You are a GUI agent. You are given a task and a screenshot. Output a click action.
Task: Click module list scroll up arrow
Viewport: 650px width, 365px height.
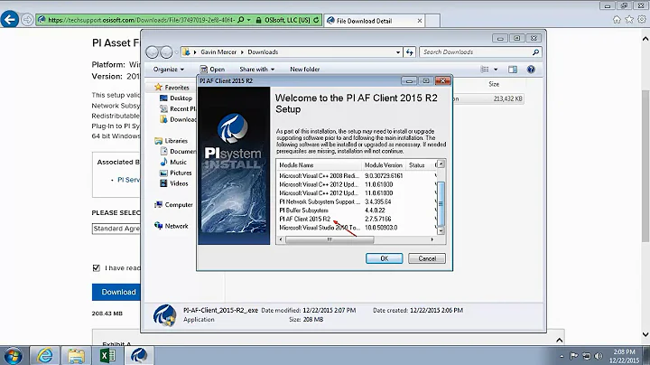pos(441,164)
